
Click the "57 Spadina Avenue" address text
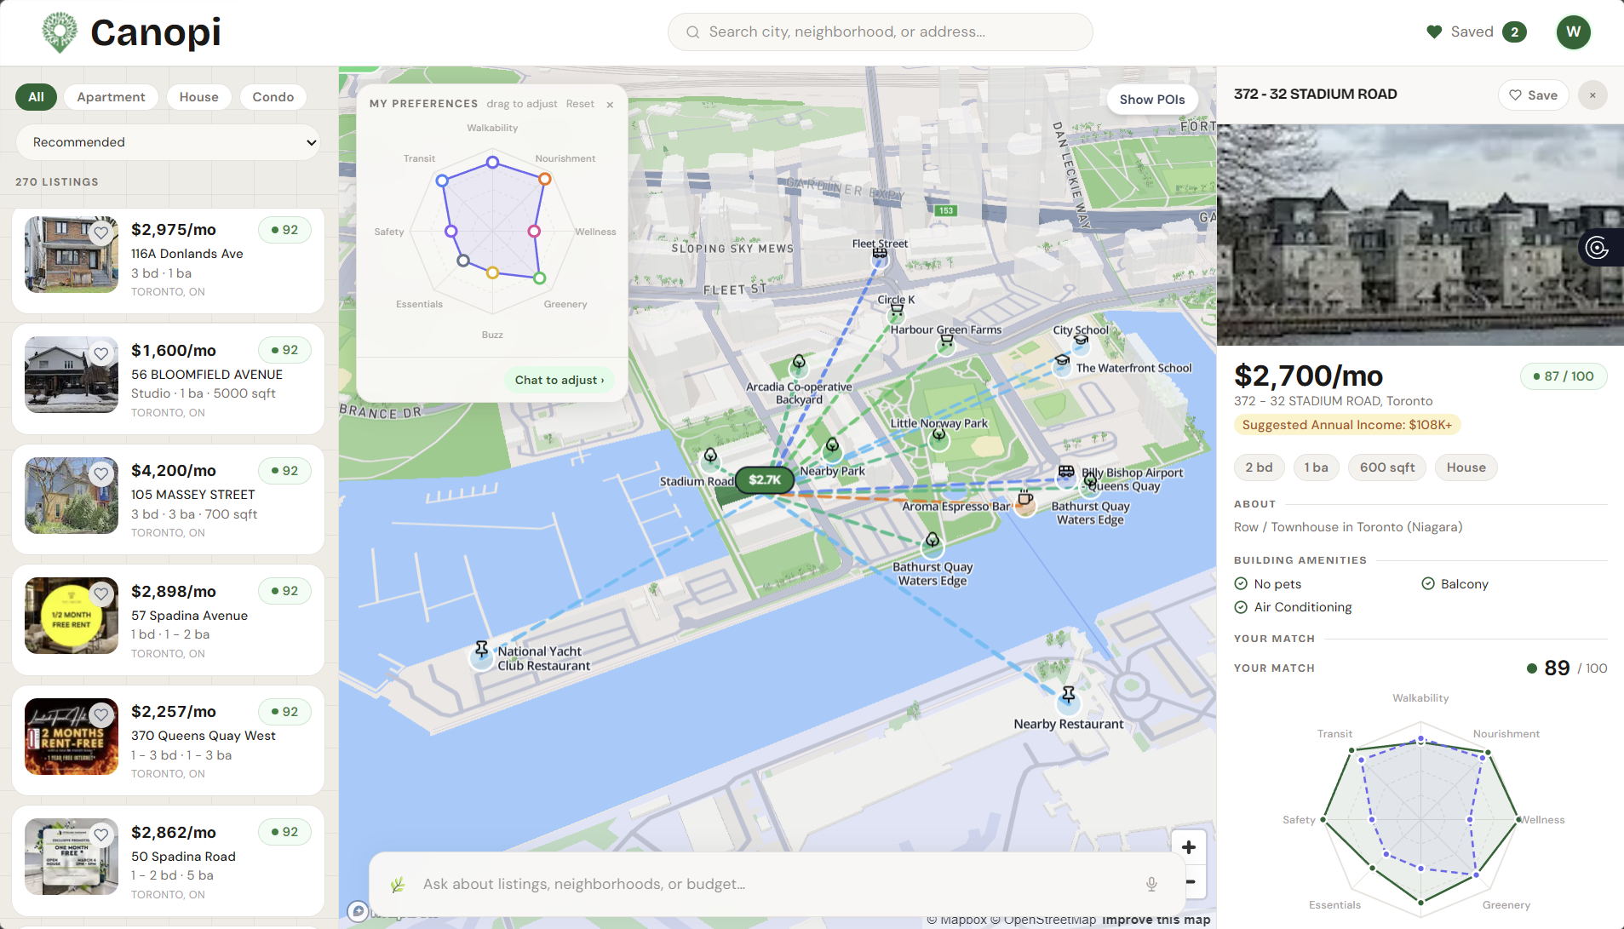189,616
